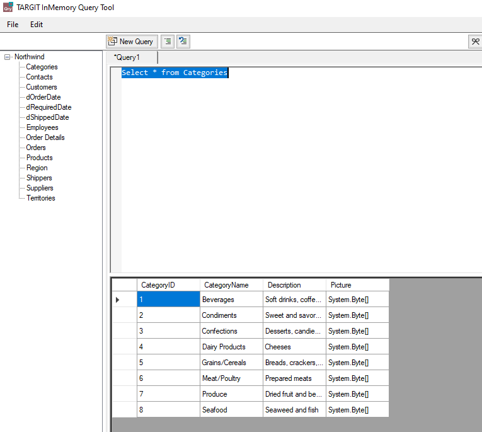Screen dimensions: 482x432
Task: Select the CategoryID 3 cell
Action: point(168,330)
